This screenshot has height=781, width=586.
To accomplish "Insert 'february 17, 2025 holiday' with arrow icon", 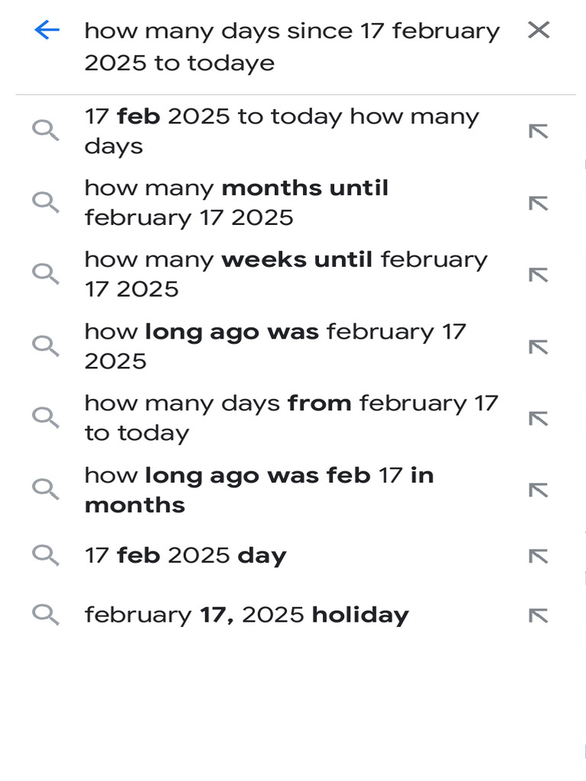I will (x=539, y=615).
